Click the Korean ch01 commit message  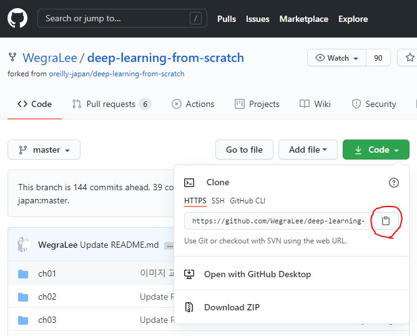pyautogui.click(x=157, y=273)
